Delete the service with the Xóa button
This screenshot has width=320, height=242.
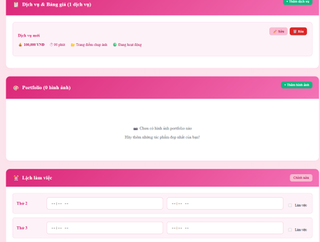tap(298, 31)
